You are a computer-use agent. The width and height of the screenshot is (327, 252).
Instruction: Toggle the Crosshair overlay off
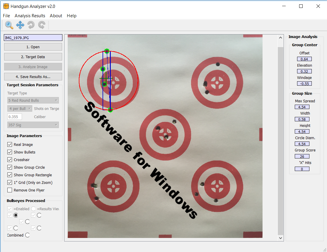[10, 160]
